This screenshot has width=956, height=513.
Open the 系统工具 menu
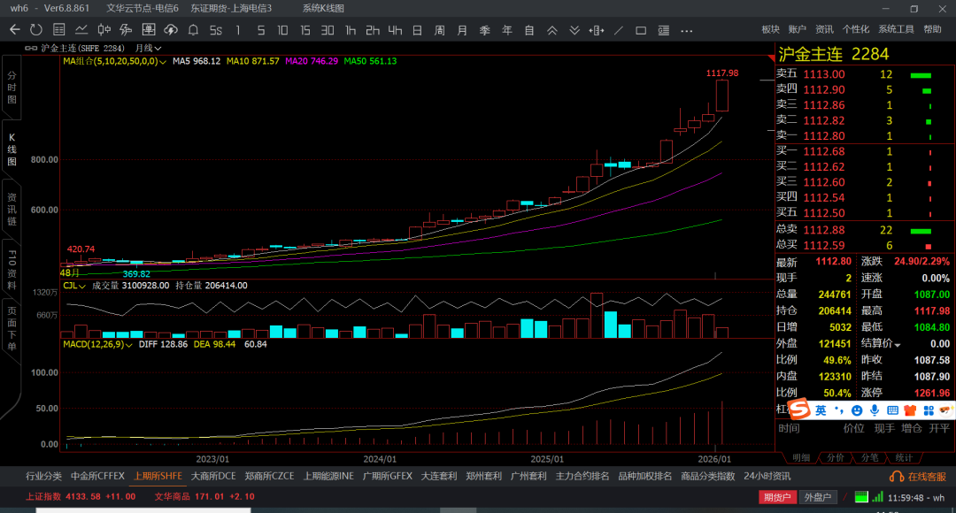[x=896, y=29]
